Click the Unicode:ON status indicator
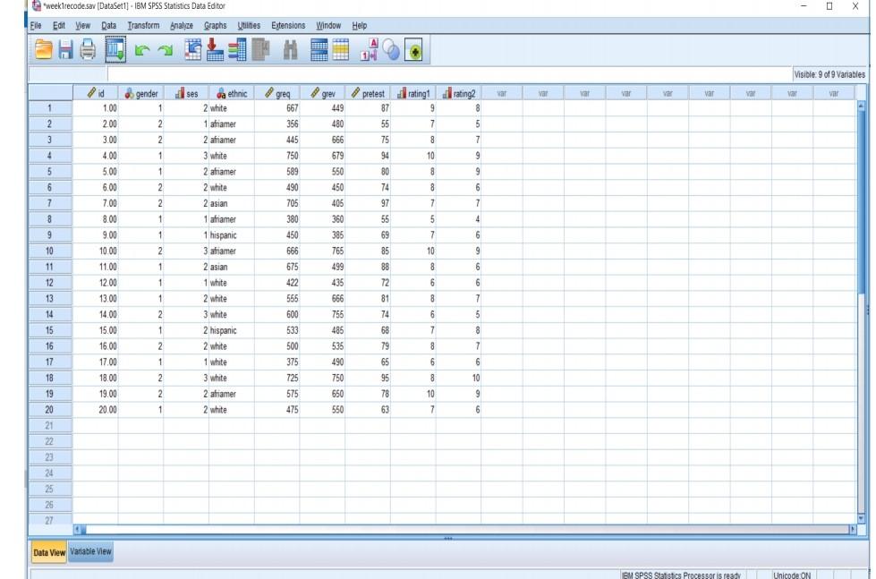The height and width of the screenshot is (579, 876). pos(791,571)
